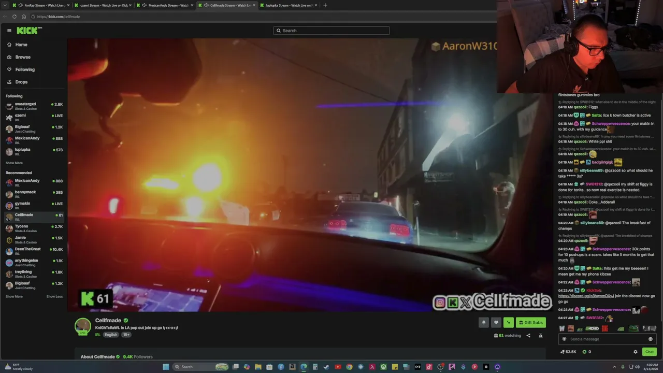Click taskbar Search box
The image size is (663, 373).
201,367
